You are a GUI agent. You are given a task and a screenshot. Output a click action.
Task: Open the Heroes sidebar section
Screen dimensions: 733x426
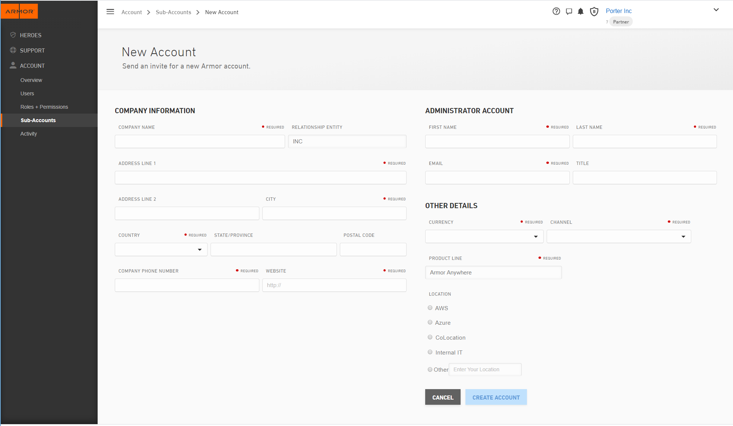31,35
